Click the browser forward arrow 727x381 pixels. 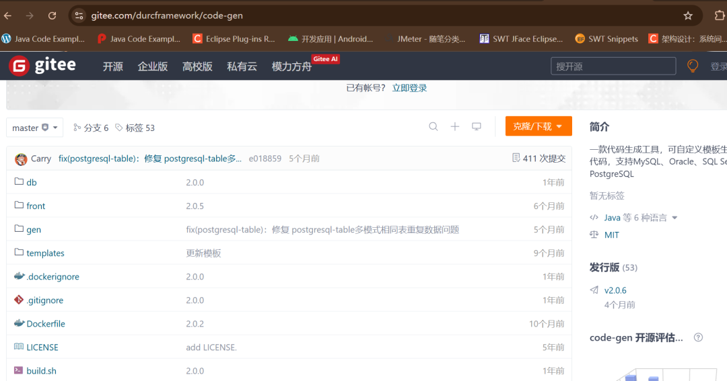[x=30, y=15]
